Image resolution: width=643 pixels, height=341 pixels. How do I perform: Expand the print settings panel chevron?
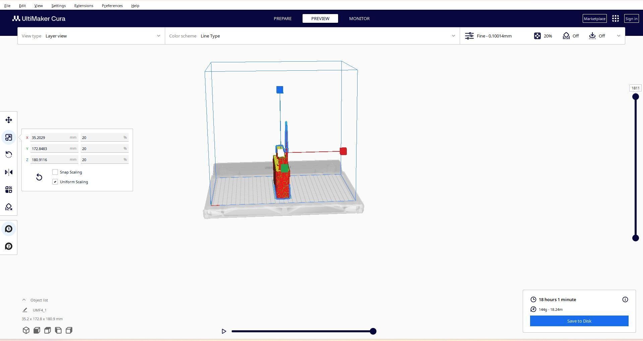click(619, 36)
